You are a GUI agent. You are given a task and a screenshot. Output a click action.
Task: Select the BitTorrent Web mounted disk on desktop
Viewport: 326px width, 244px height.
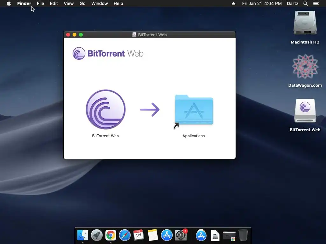[x=305, y=111]
